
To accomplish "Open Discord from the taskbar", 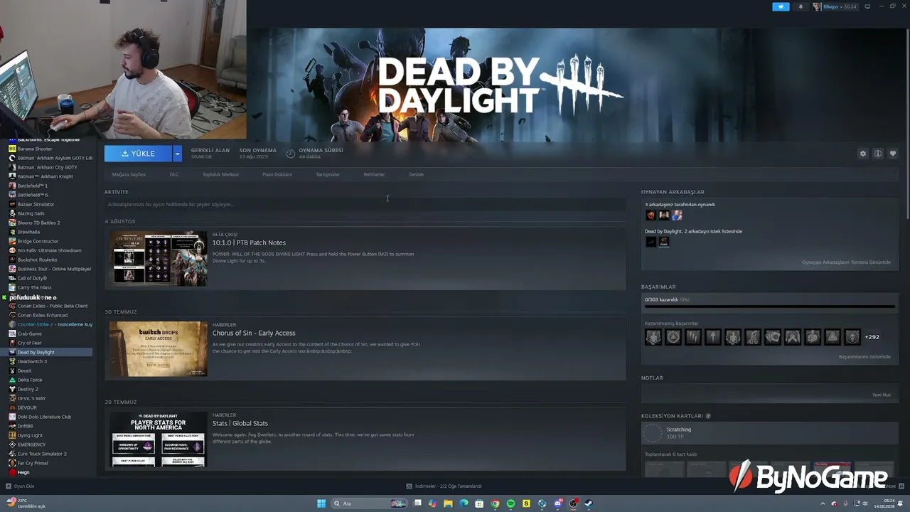I will (557, 503).
